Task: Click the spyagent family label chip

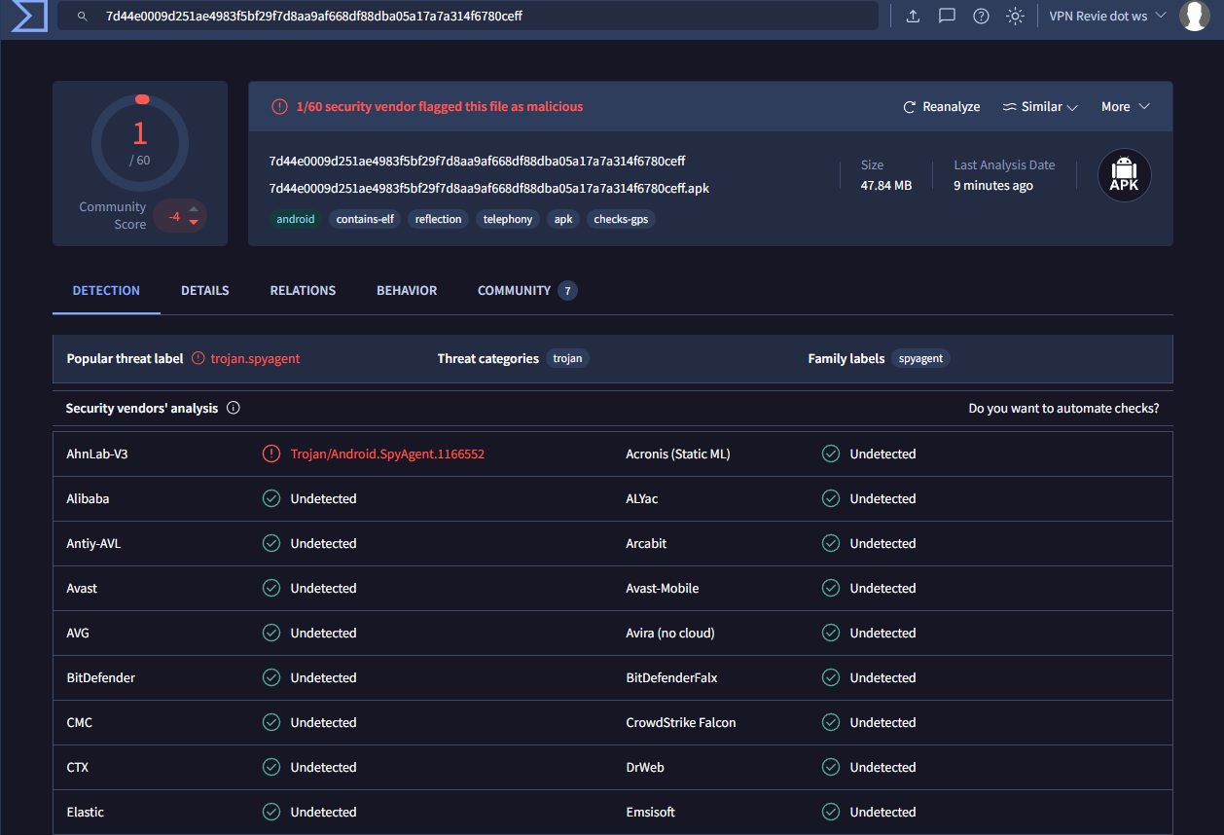Action: click(x=920, y=358)
